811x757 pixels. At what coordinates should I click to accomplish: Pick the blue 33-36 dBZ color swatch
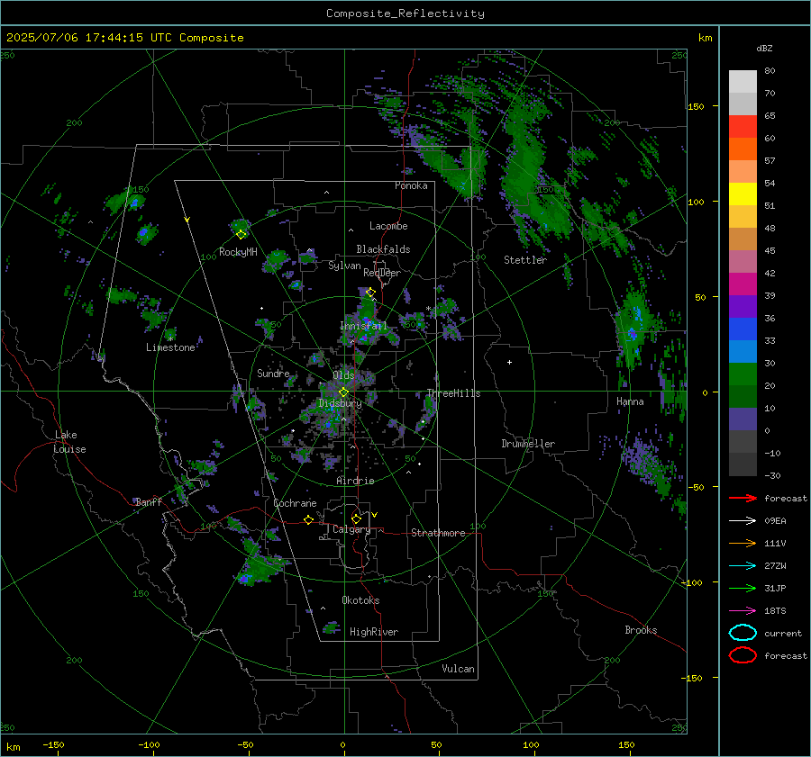tap(743, 329)
